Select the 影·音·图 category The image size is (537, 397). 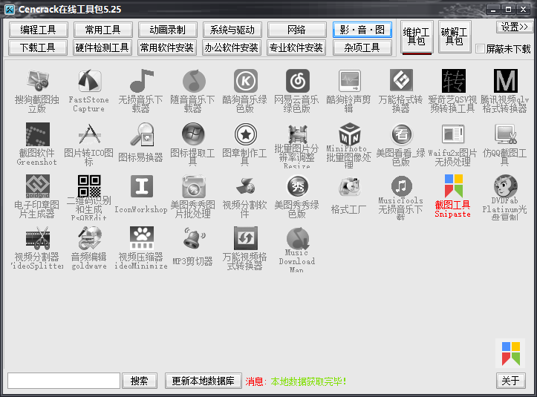362,30
